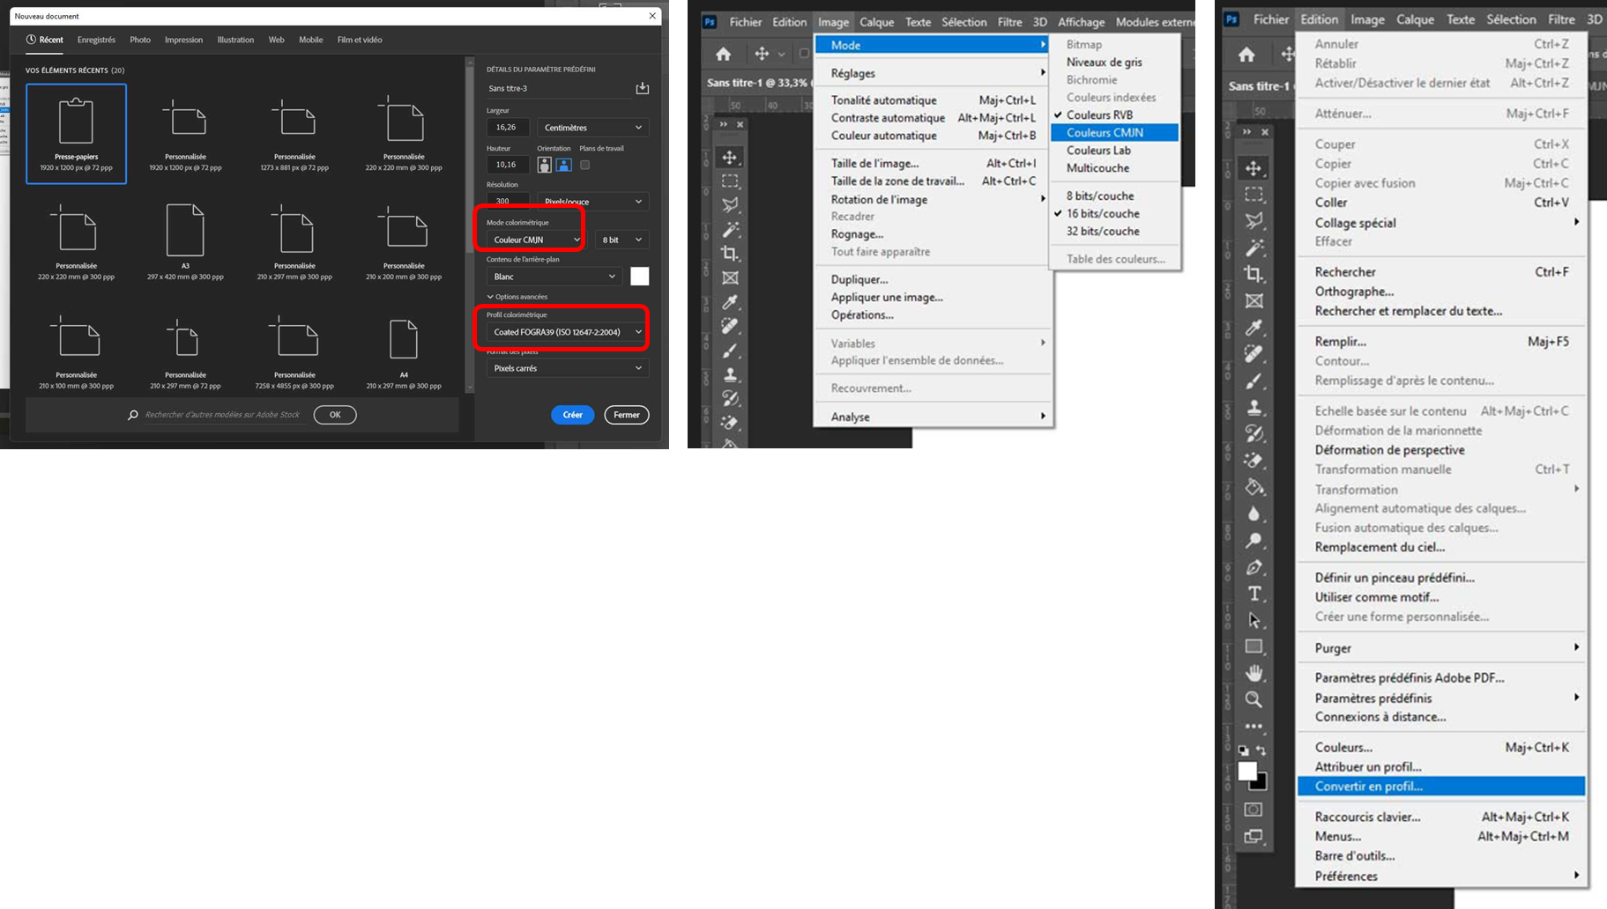1607x909 pixels.
Task: Enable landscape orientation for the new document
Action: click(563, 164)
